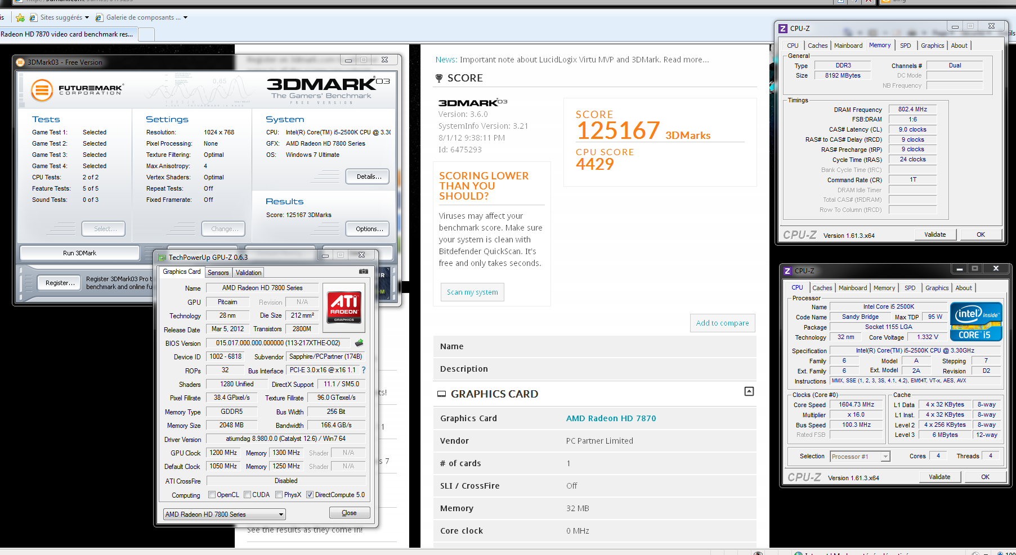Select the Radeon HD 7870 browser tab

68,34
